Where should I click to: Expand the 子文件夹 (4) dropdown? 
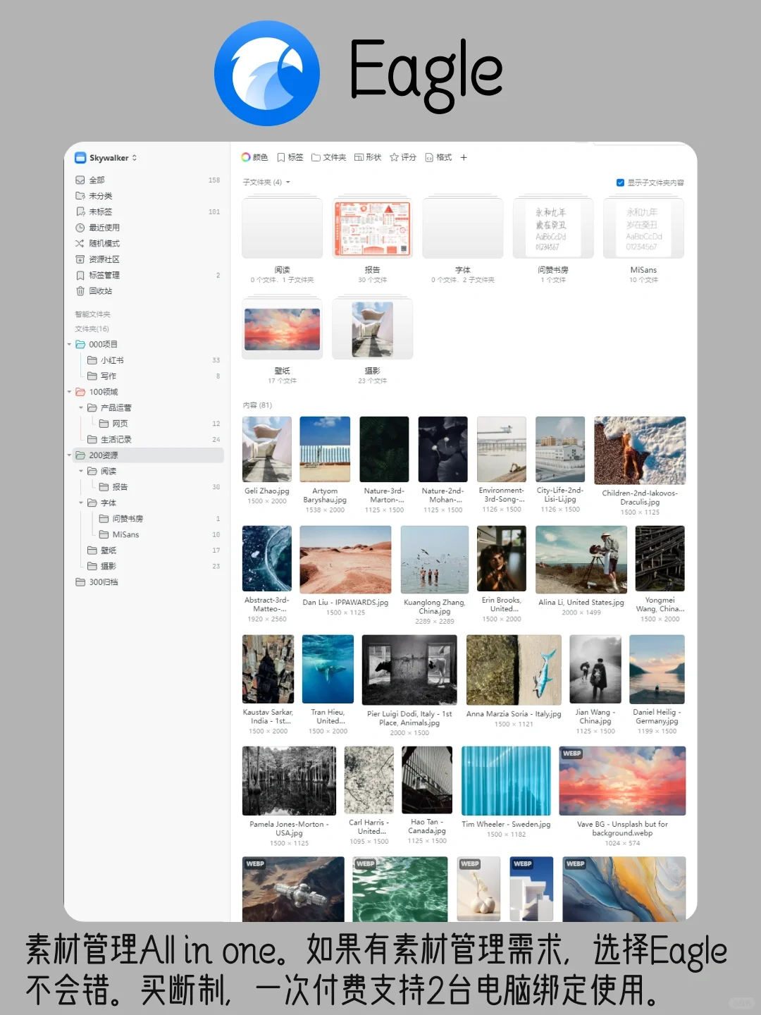[x=266, y=183]
